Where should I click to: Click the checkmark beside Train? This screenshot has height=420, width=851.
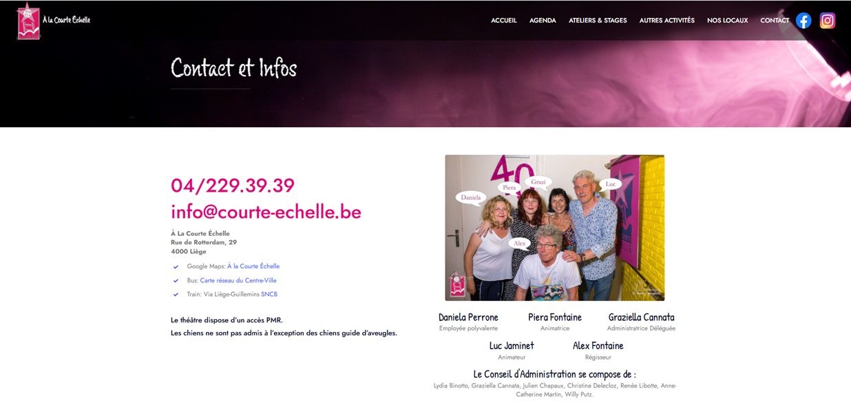(x=176, y=294)
